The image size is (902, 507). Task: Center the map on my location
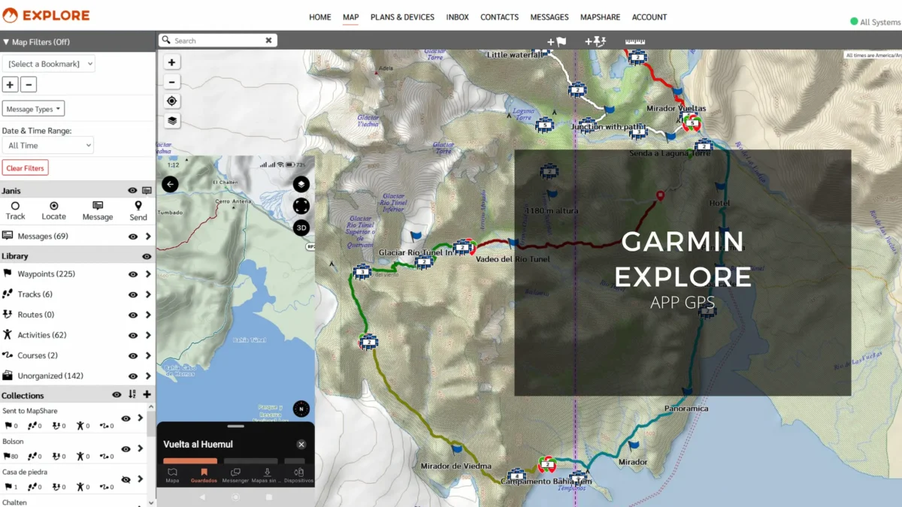point(172,101)
